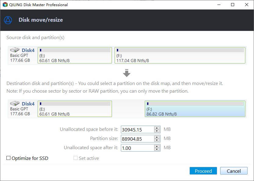Viewport: 254px width, 181px height.
Task: Click the source disk '177.66 GB' size text
Action: (x=20, y=60)
